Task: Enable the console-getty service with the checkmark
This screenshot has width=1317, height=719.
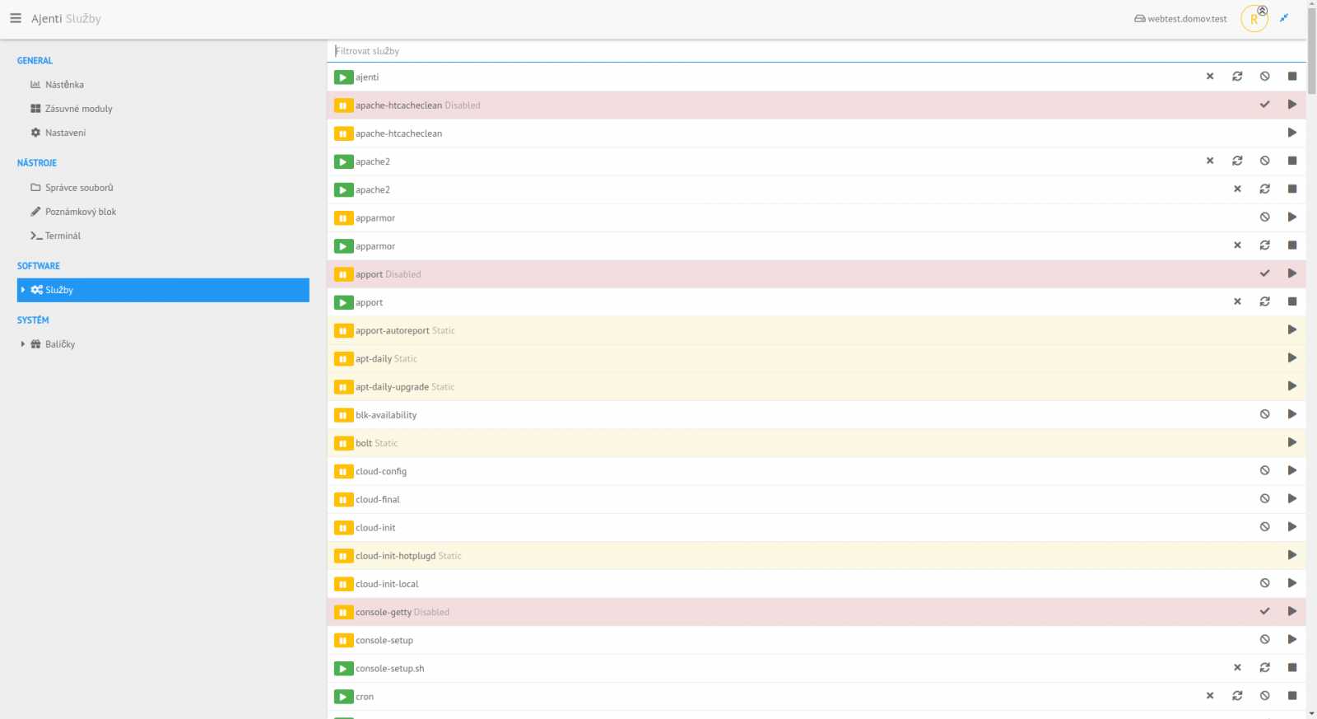Action: point(1265,612)
